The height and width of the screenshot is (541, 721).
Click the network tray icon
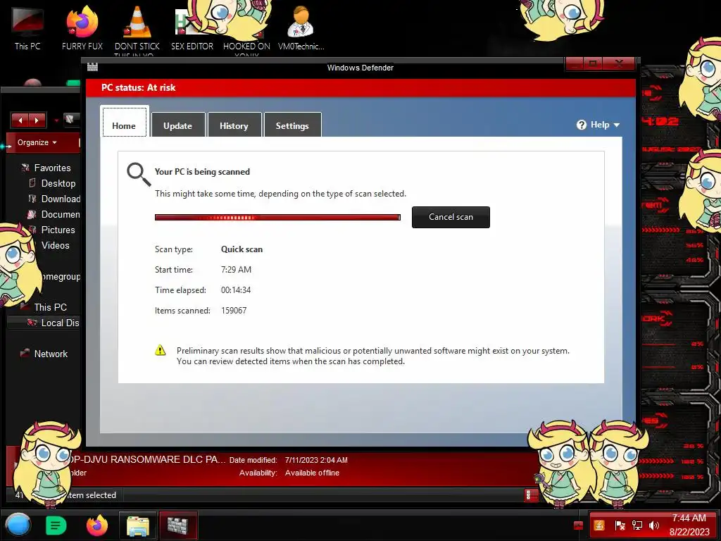tap(637, 526)
